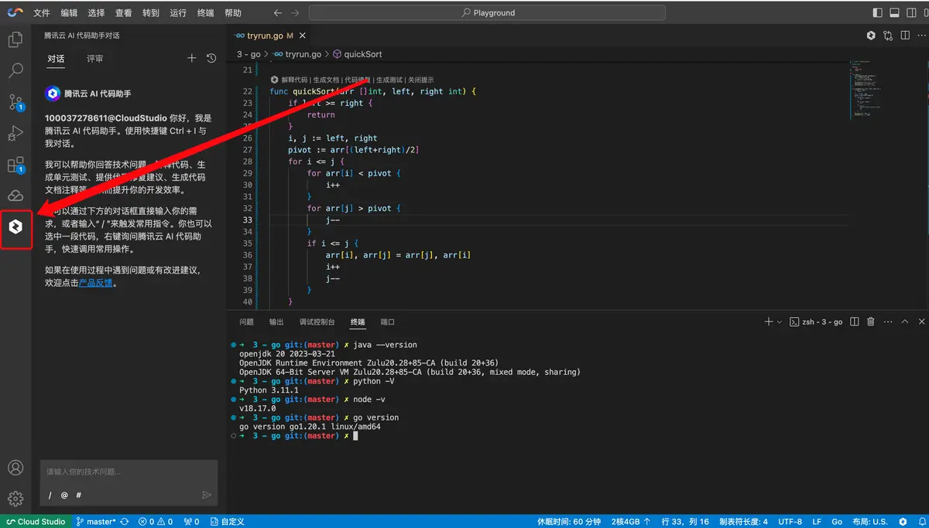
Task: Click 生成测试 code lens link
Action: pyautogui.click(x=389, y=80)
